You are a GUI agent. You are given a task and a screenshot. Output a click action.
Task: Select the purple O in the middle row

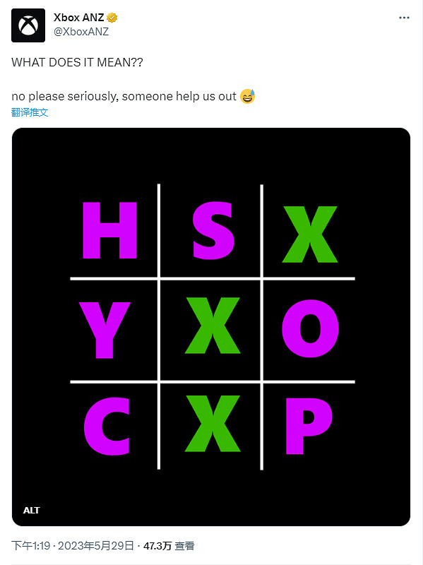point(311,328)
